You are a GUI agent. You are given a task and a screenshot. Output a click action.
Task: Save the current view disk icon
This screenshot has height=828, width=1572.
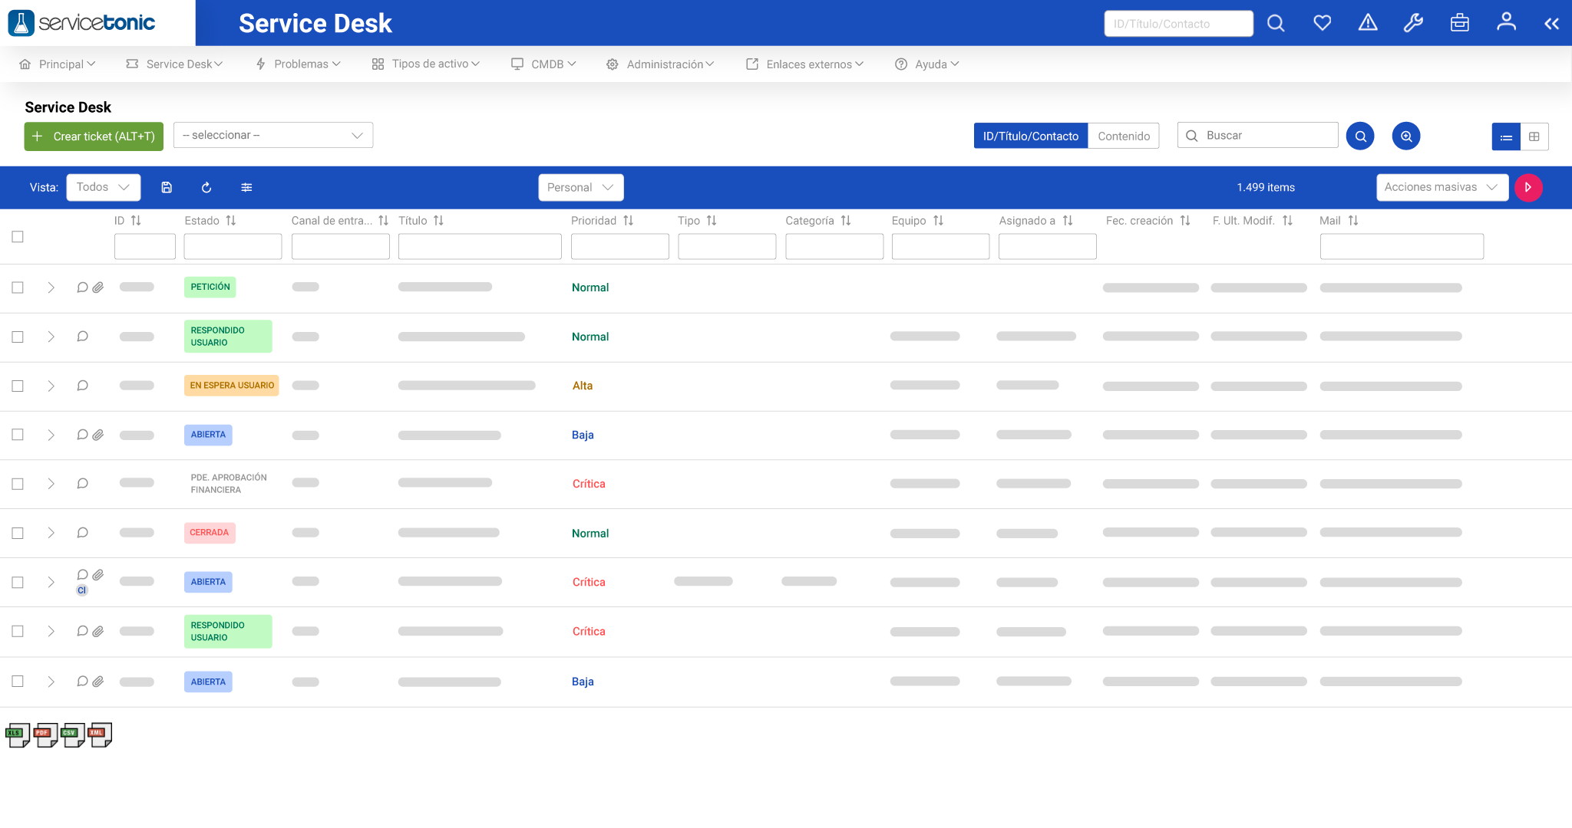tap(167, 187)
